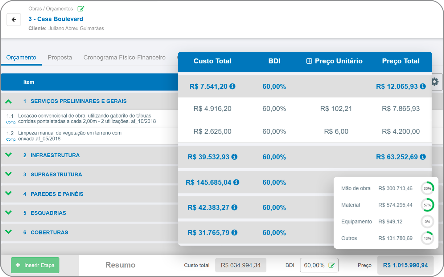Click info icon beside R$ 145.685,04
The height and width of the screenshot is (277, 444).
[x=236, y=182]
